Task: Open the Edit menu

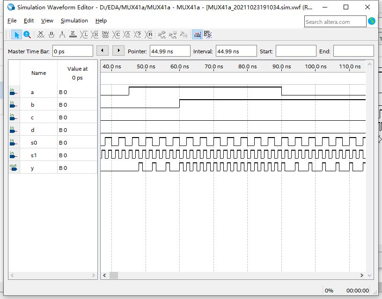Action: 29,21
